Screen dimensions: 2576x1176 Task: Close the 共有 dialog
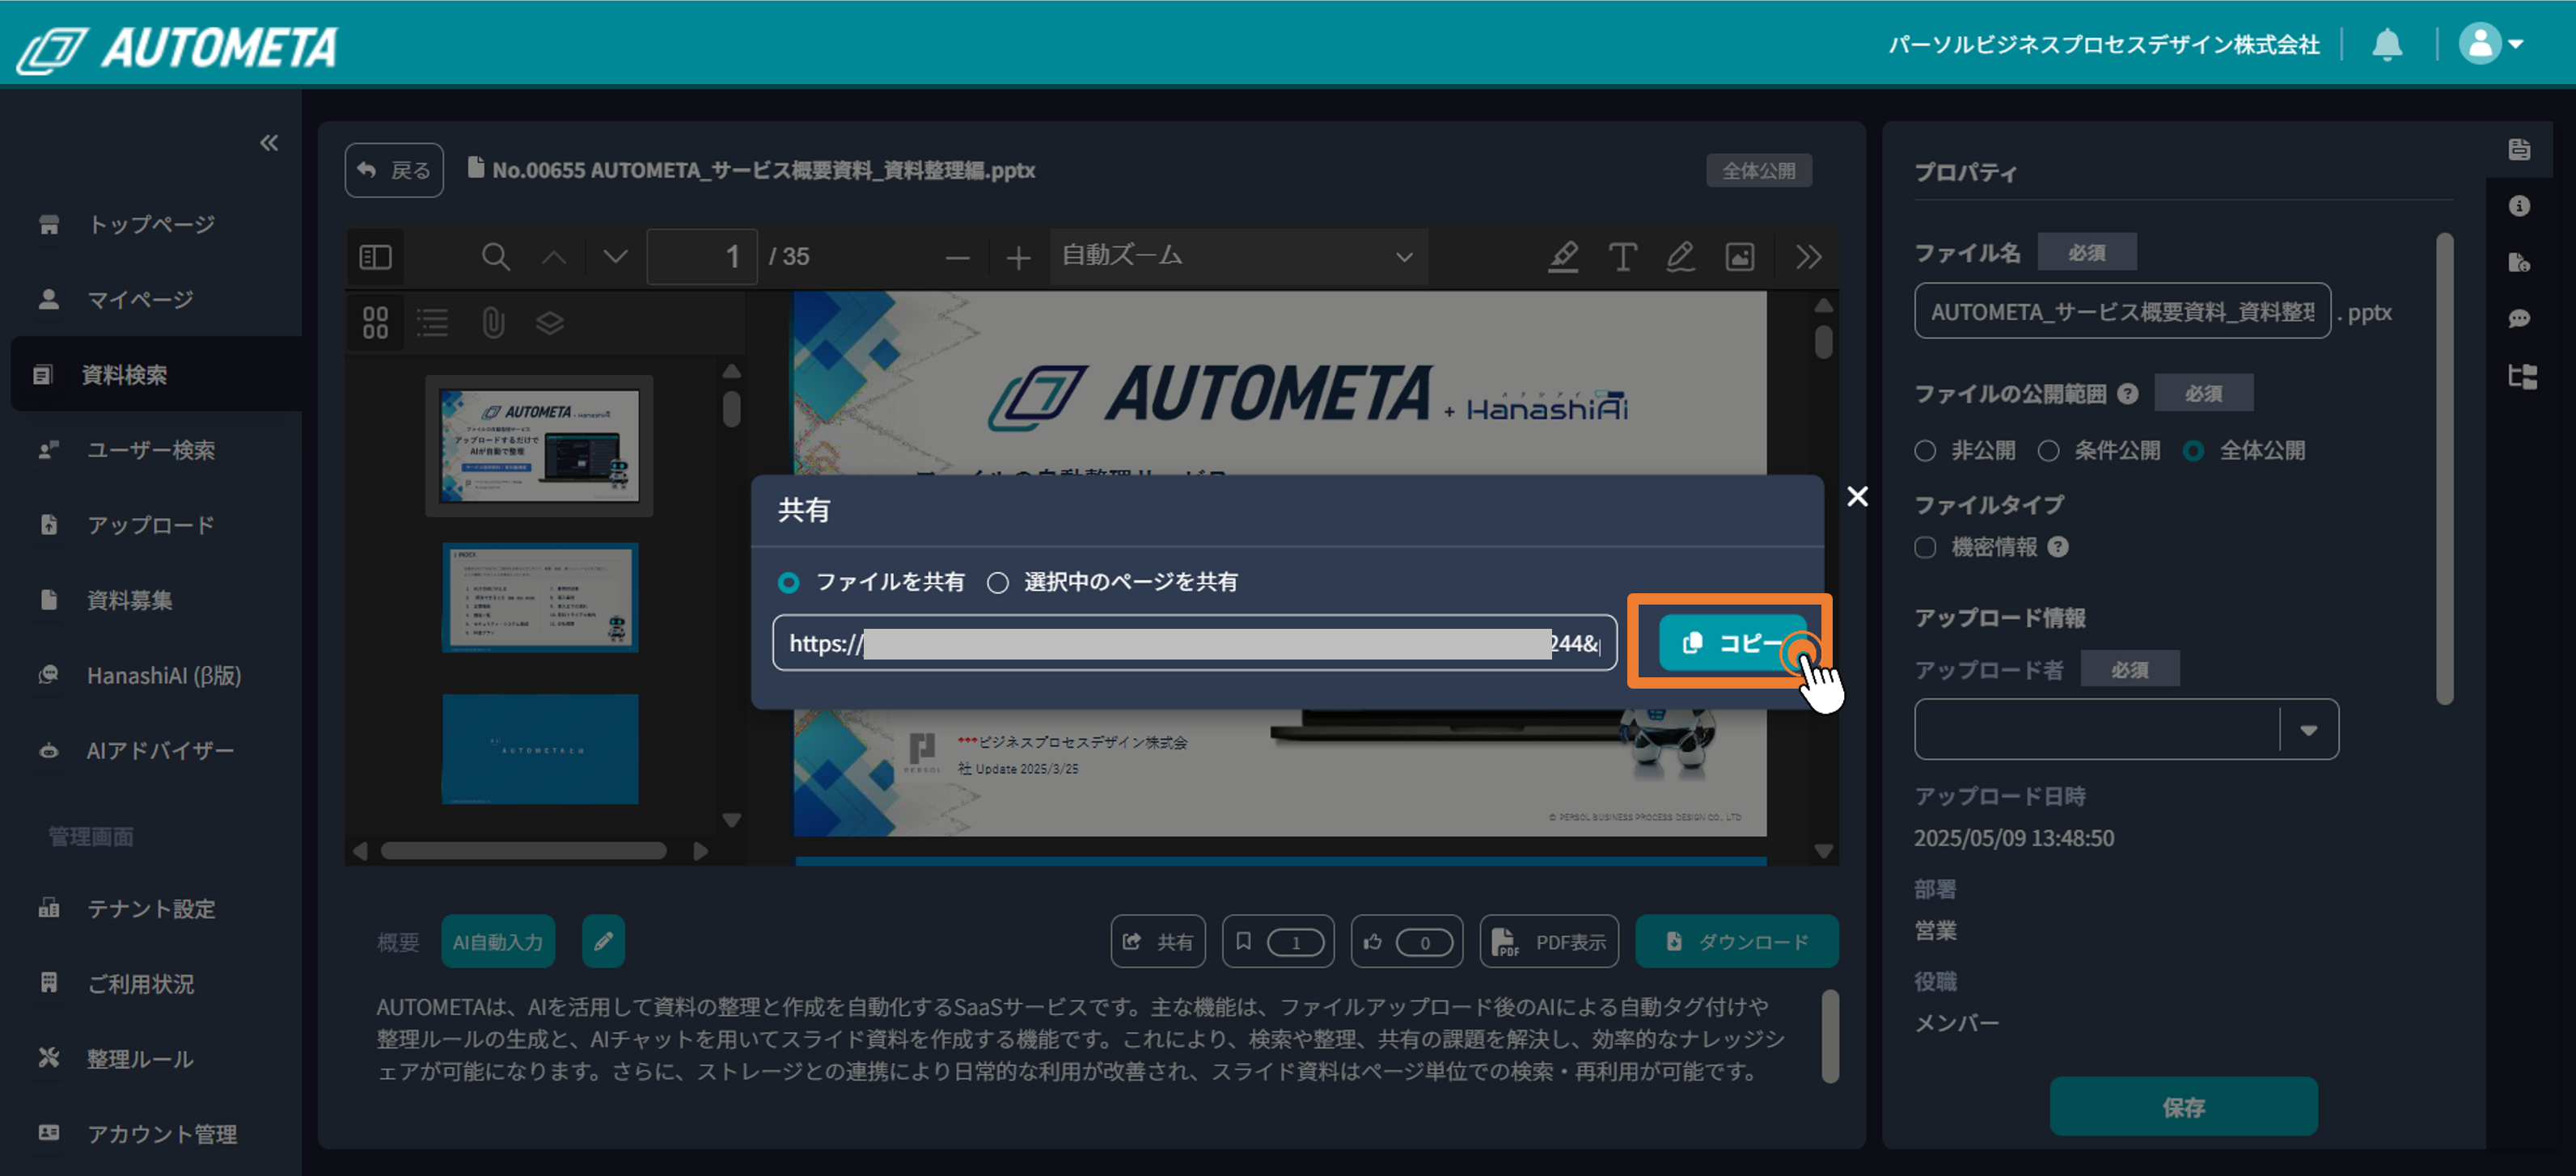pyautogui.click(x=1857, y=496)
